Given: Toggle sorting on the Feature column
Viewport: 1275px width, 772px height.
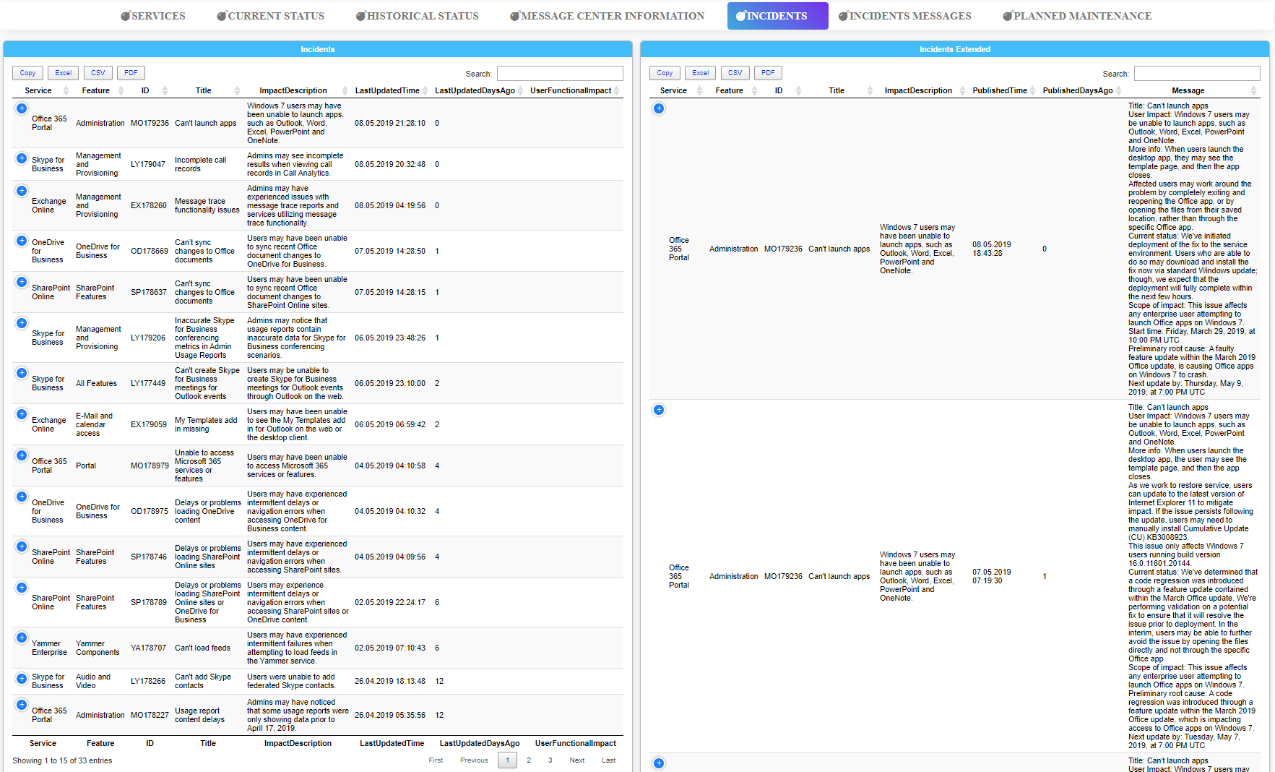Looking at the screenshot, I should point(121,90).
